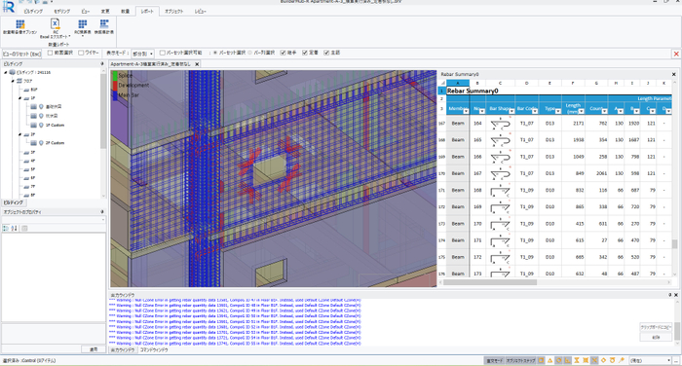This screenshot has height=366, width=682.
Task: Click the blue Main Bar legend swatch
Action: click(115, 95)
